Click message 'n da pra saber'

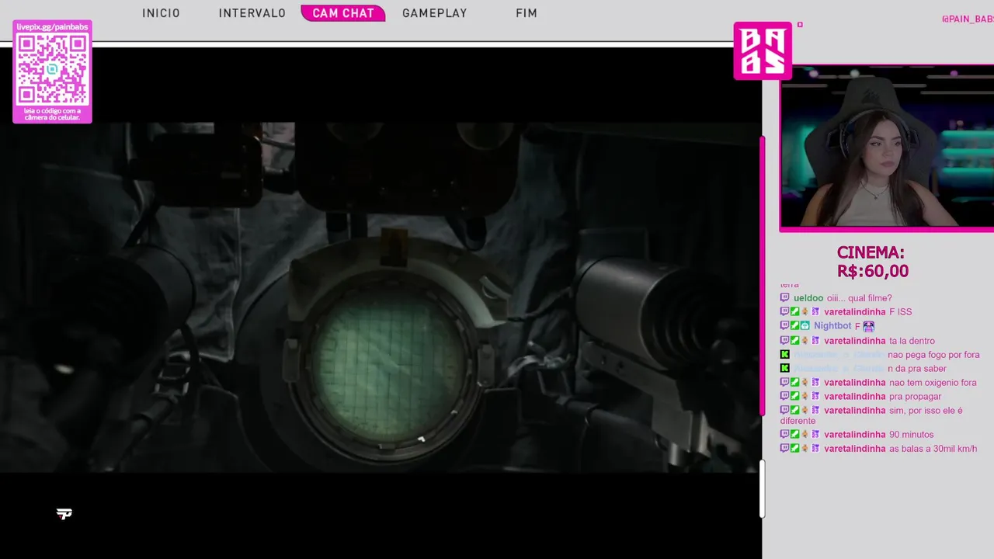pos(917,369)
